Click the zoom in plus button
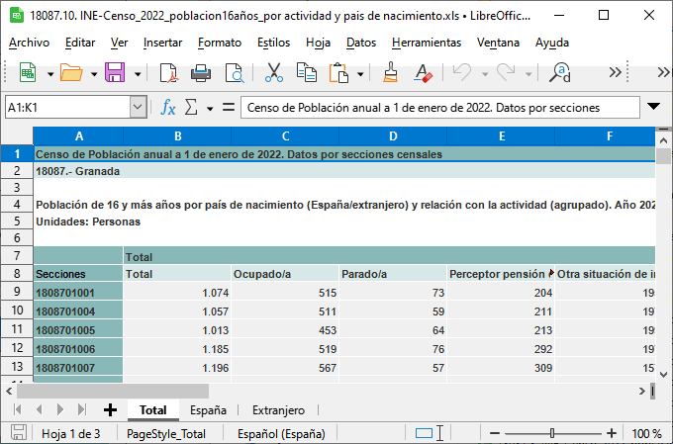The width and height of the screenshot is (673, 444). (612, 433)
